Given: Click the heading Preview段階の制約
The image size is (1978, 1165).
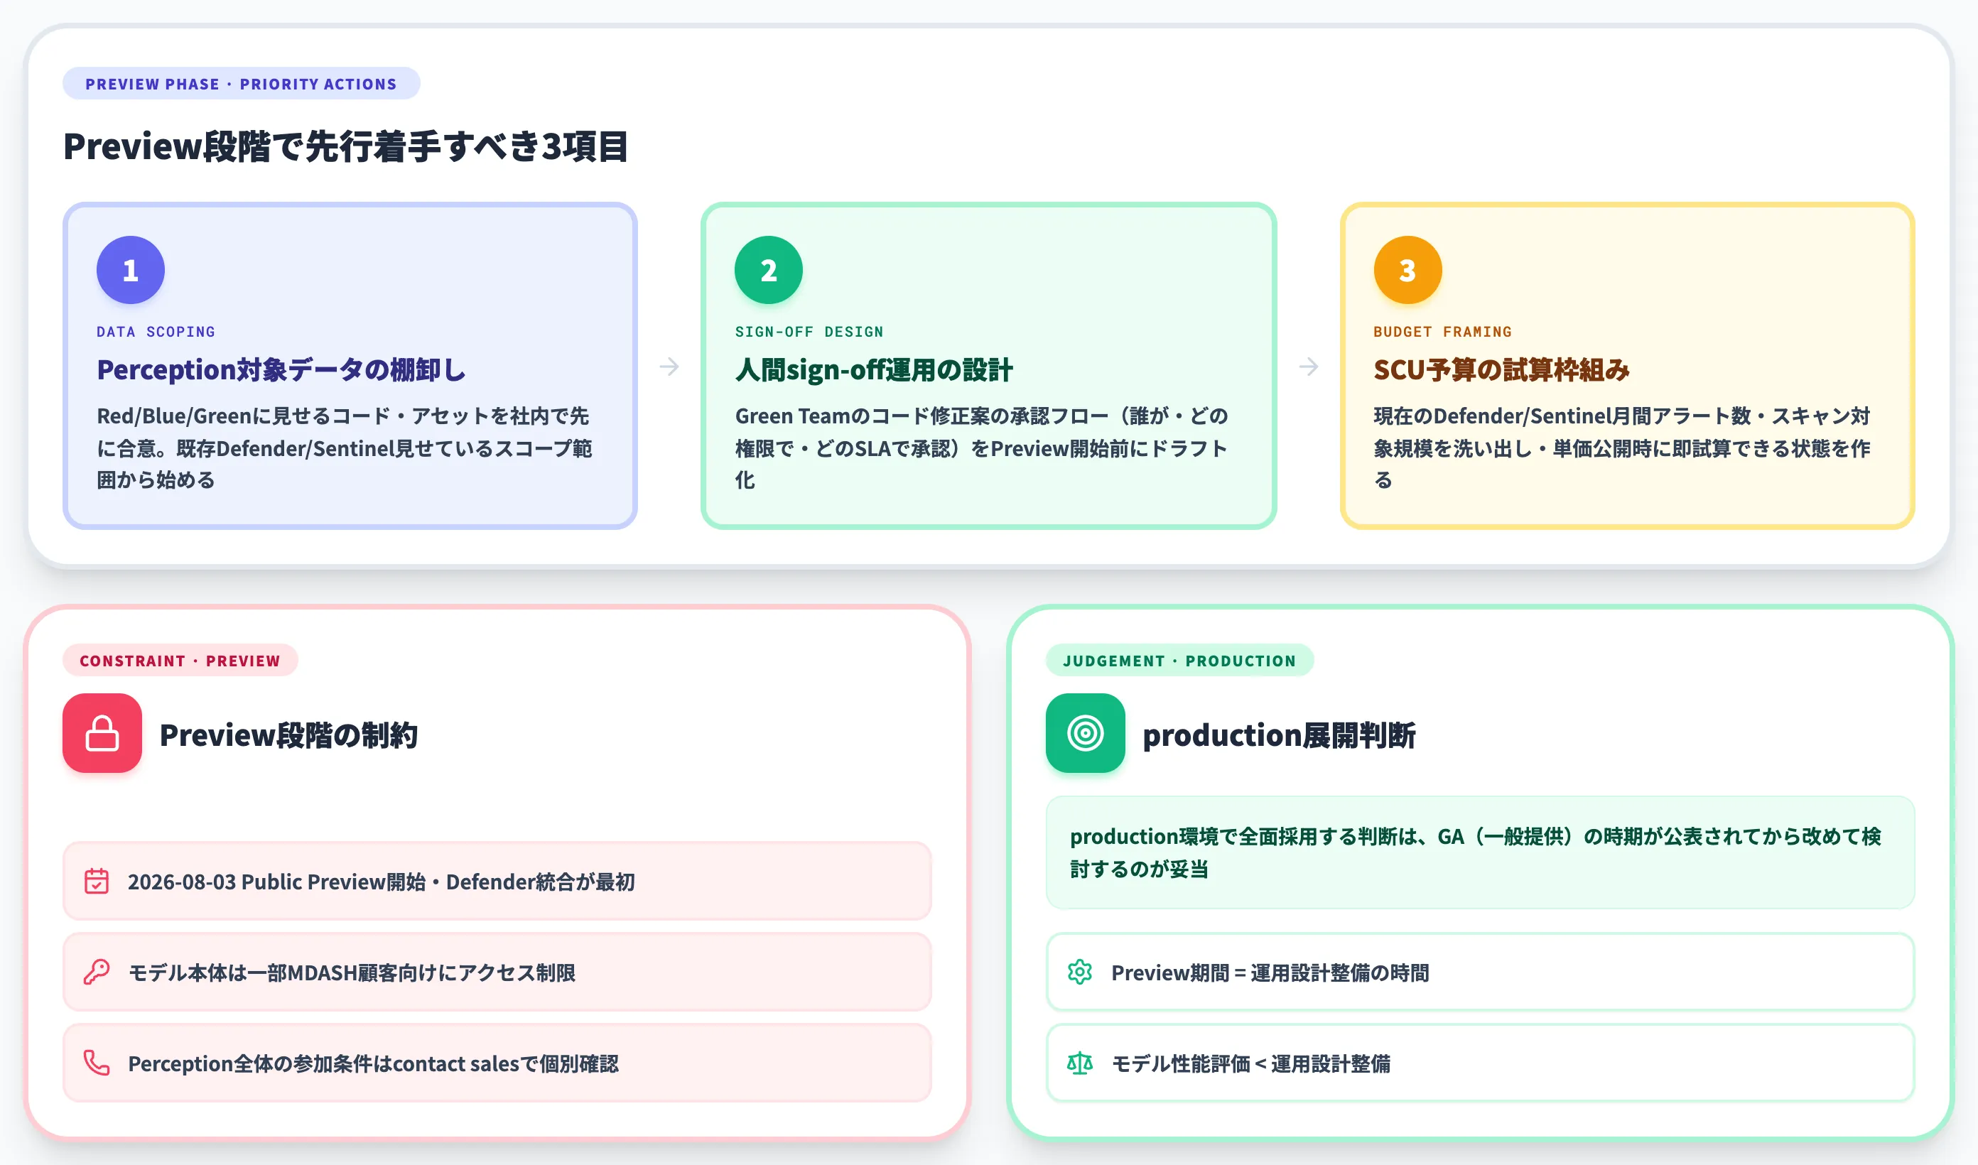Looking at the screenshot, I should pos(289,735).
